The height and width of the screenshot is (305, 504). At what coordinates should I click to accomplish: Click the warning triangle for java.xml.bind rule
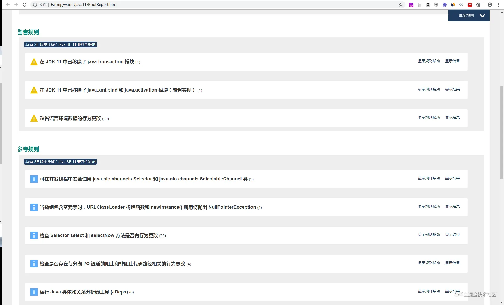click(34, 90)
